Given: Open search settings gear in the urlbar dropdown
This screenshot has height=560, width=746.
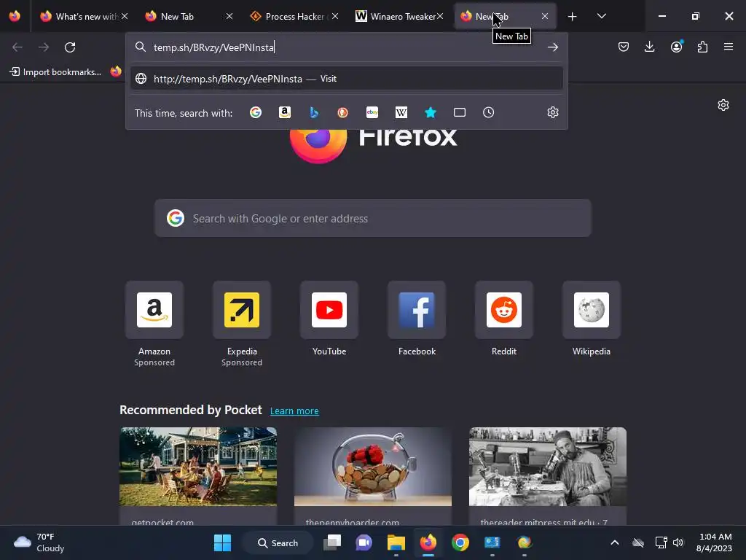Looking at the screenshot, I should point(553,112).
